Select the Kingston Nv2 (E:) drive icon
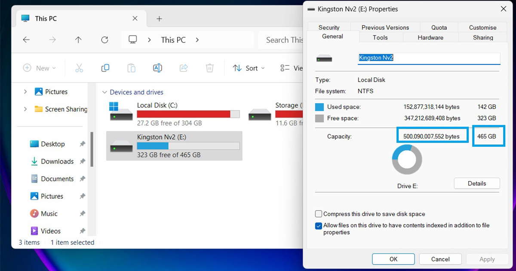The image size is (516, 271). coord(122,146)
